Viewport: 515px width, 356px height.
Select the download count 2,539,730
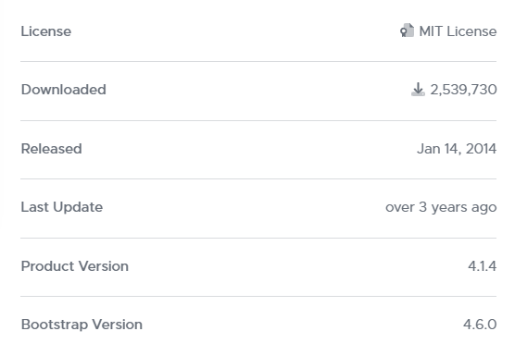[463, 90]
